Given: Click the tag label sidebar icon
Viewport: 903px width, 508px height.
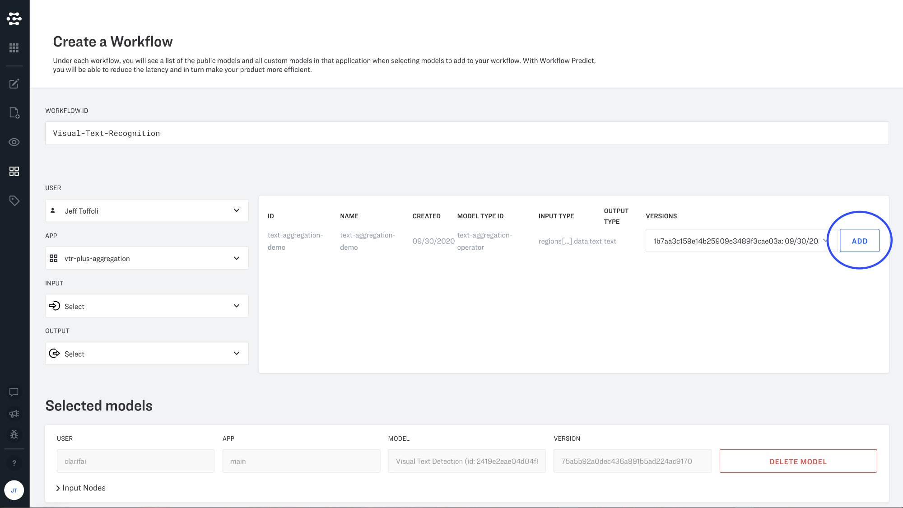Looking at the screenshot, I should point(14,200).
